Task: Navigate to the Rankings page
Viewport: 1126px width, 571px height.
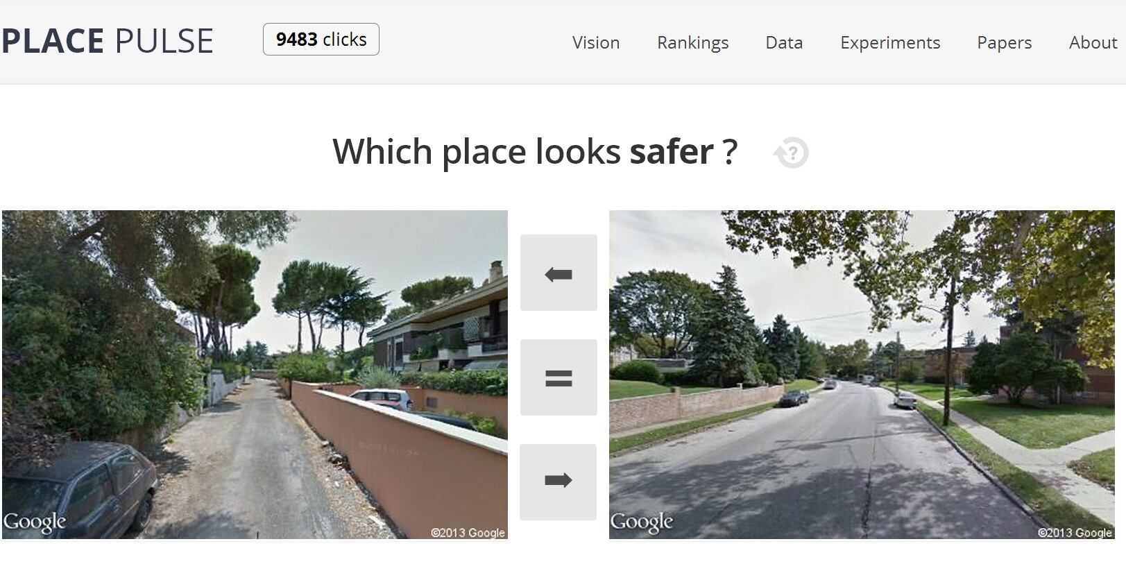Action: [x=692, y=42]
